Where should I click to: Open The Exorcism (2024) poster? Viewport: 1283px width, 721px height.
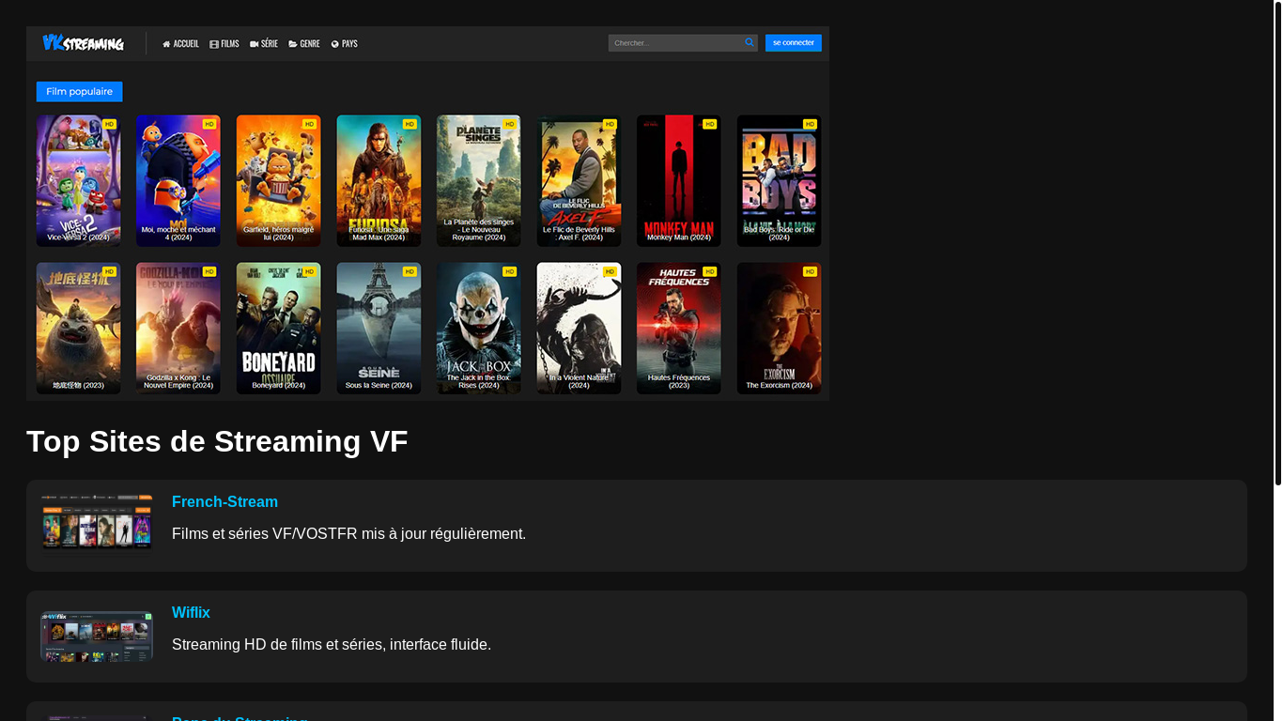click(x=780, y=329)
